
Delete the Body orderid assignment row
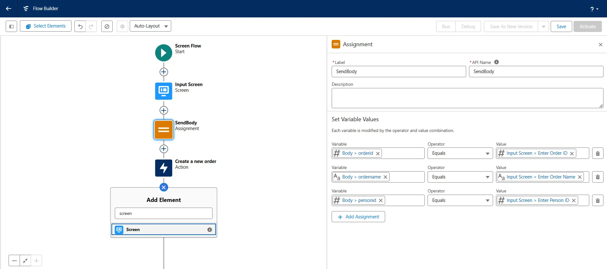(x=598, y=153)
